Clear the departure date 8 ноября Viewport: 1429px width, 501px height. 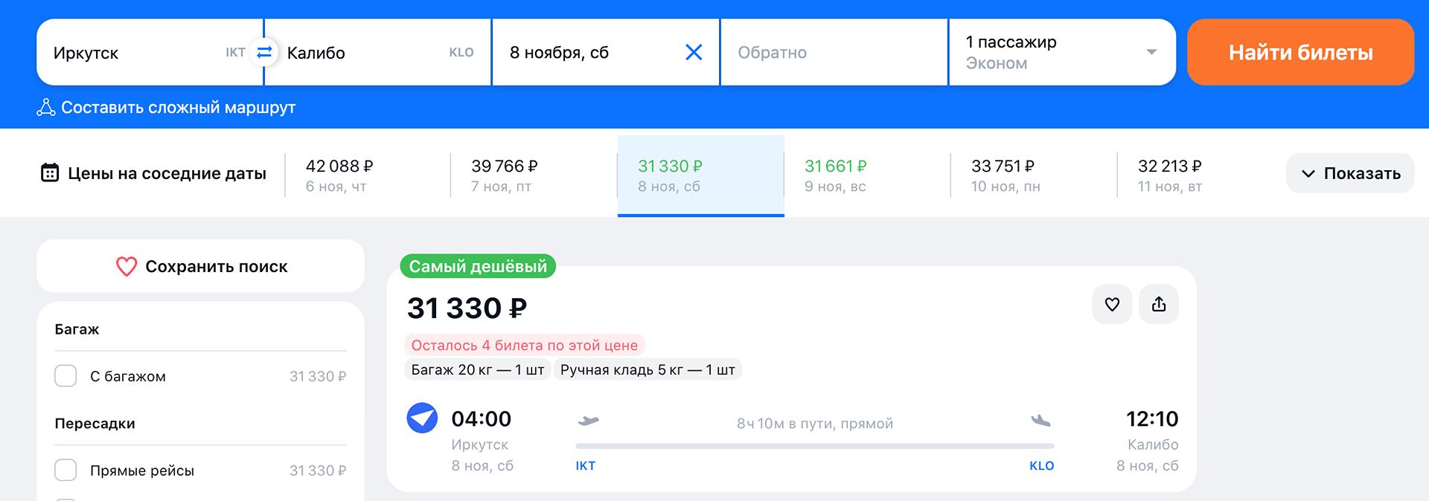point(693,53)
